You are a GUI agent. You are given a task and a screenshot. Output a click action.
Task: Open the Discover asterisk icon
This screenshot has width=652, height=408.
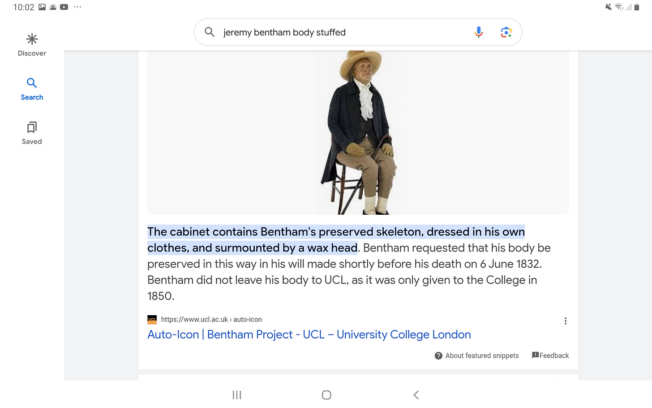32,39
